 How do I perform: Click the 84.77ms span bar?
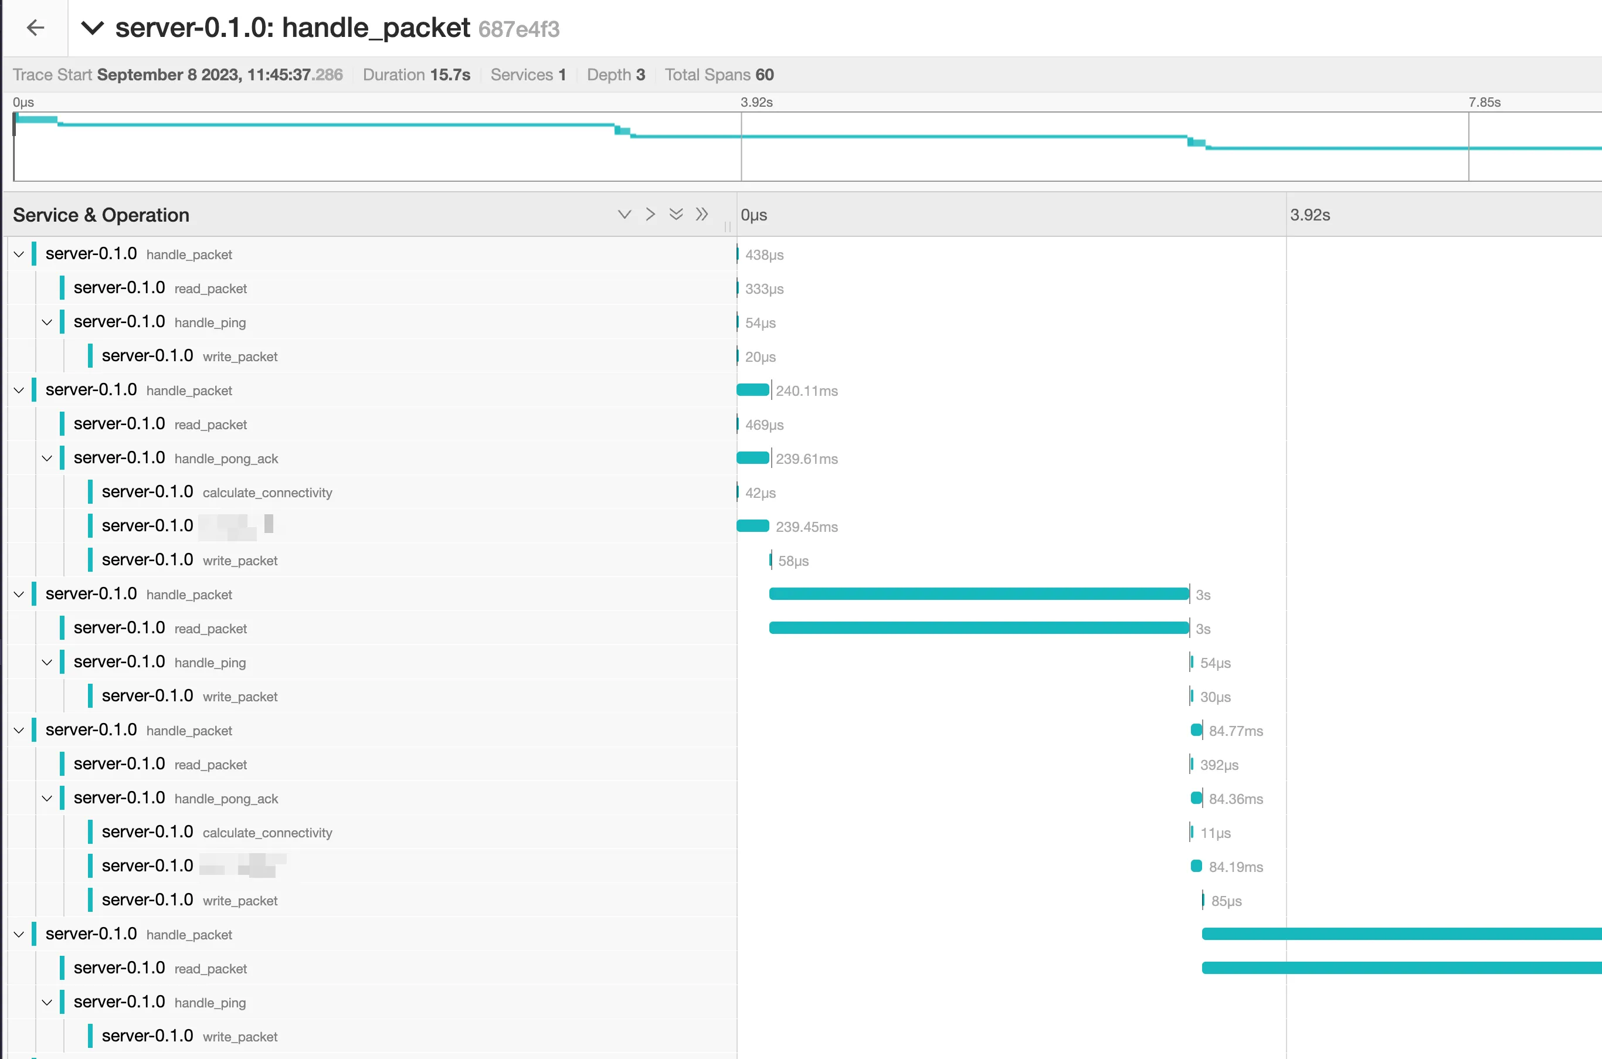tap(1196, 730)
